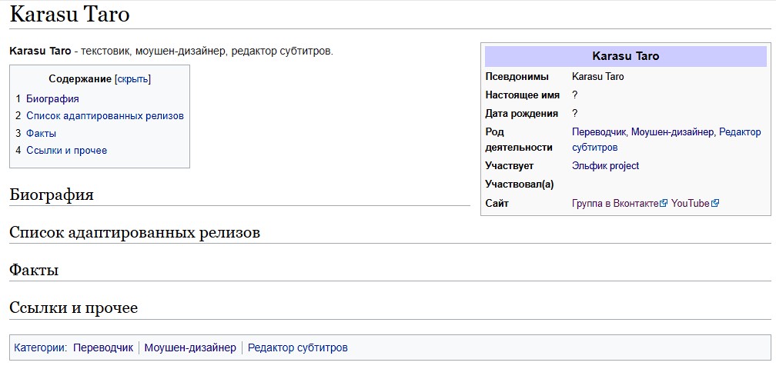Click the external link icon after Группа в Вконтакте
This screenshot has width=776, height=369.
[664, 203]
